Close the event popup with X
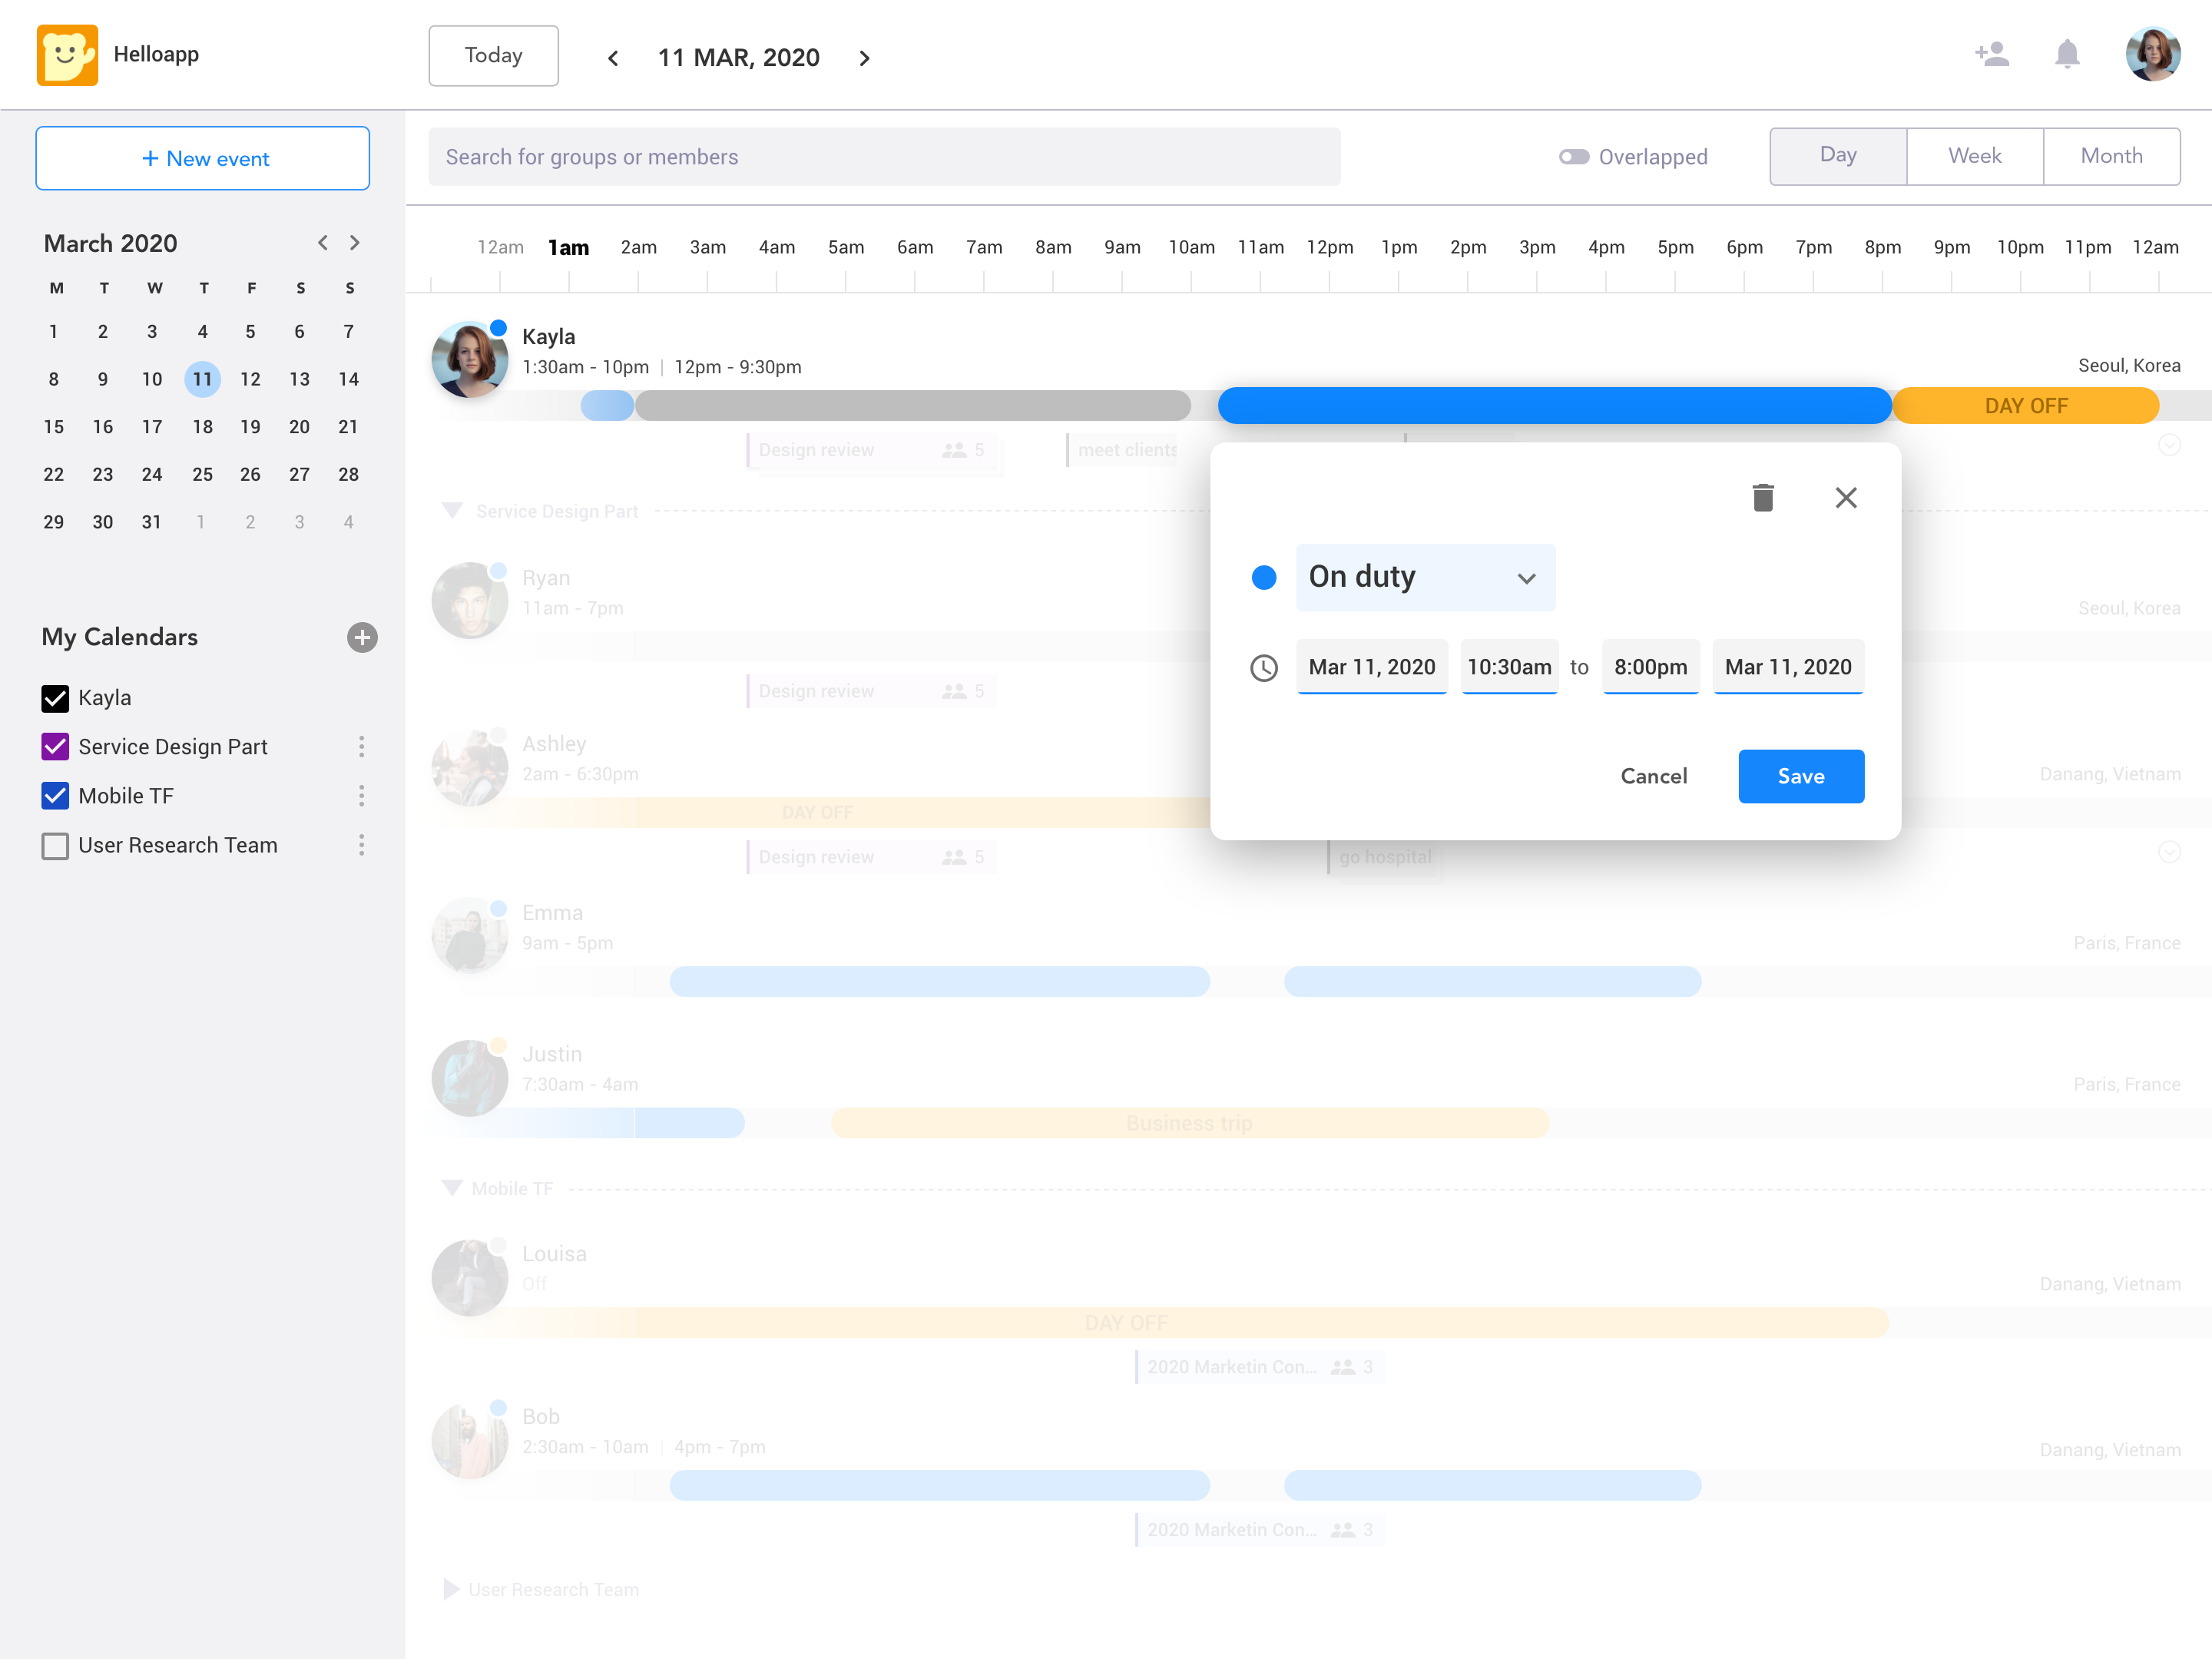The image size is (2212, 1659). point(1845,497)
